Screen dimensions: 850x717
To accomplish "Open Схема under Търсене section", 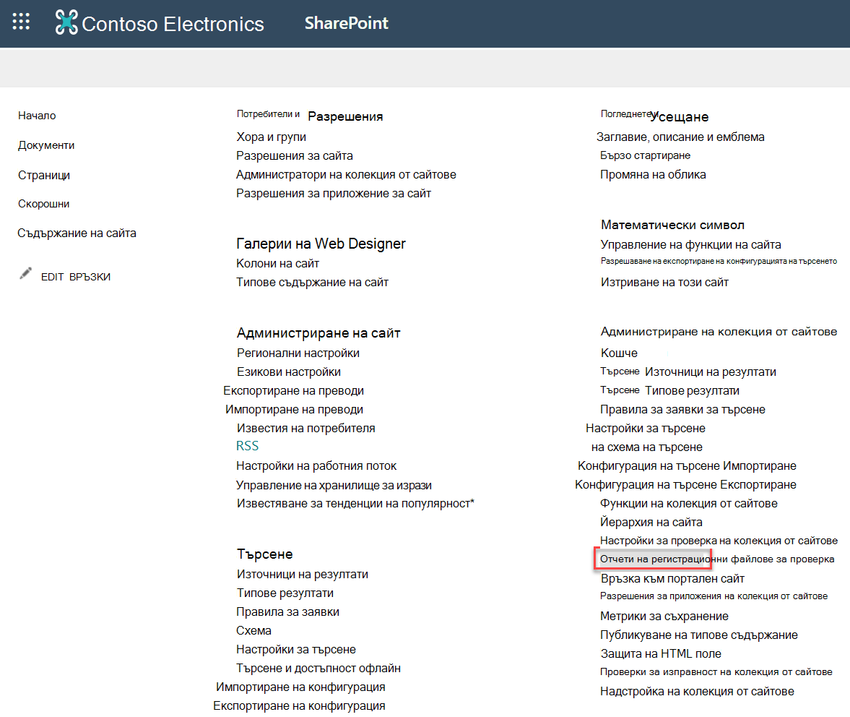I will (253, 631).
